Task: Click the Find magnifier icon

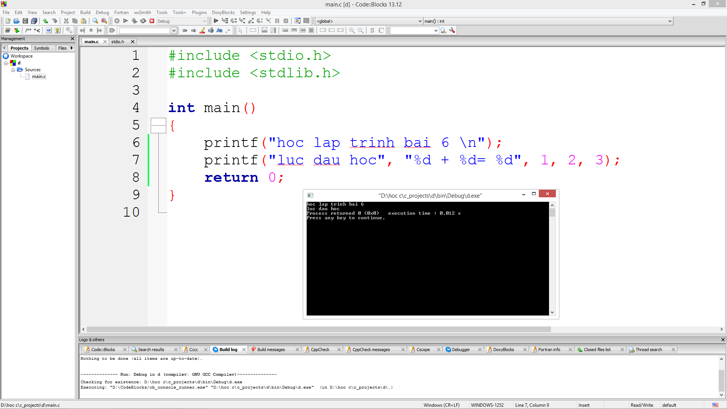Action: [95, 21]
